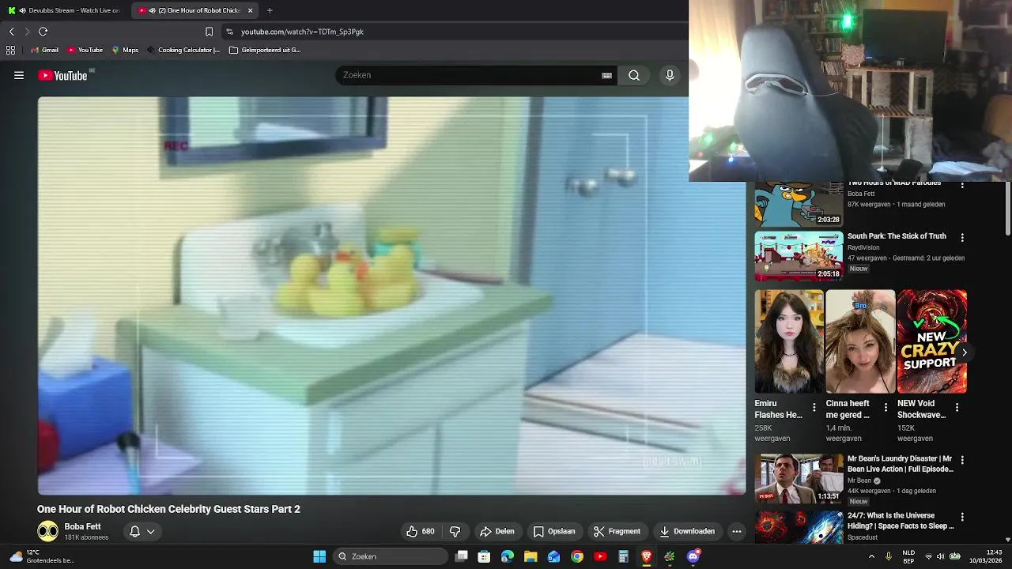Download the video with Downloaden button

[x=687, y=531]
